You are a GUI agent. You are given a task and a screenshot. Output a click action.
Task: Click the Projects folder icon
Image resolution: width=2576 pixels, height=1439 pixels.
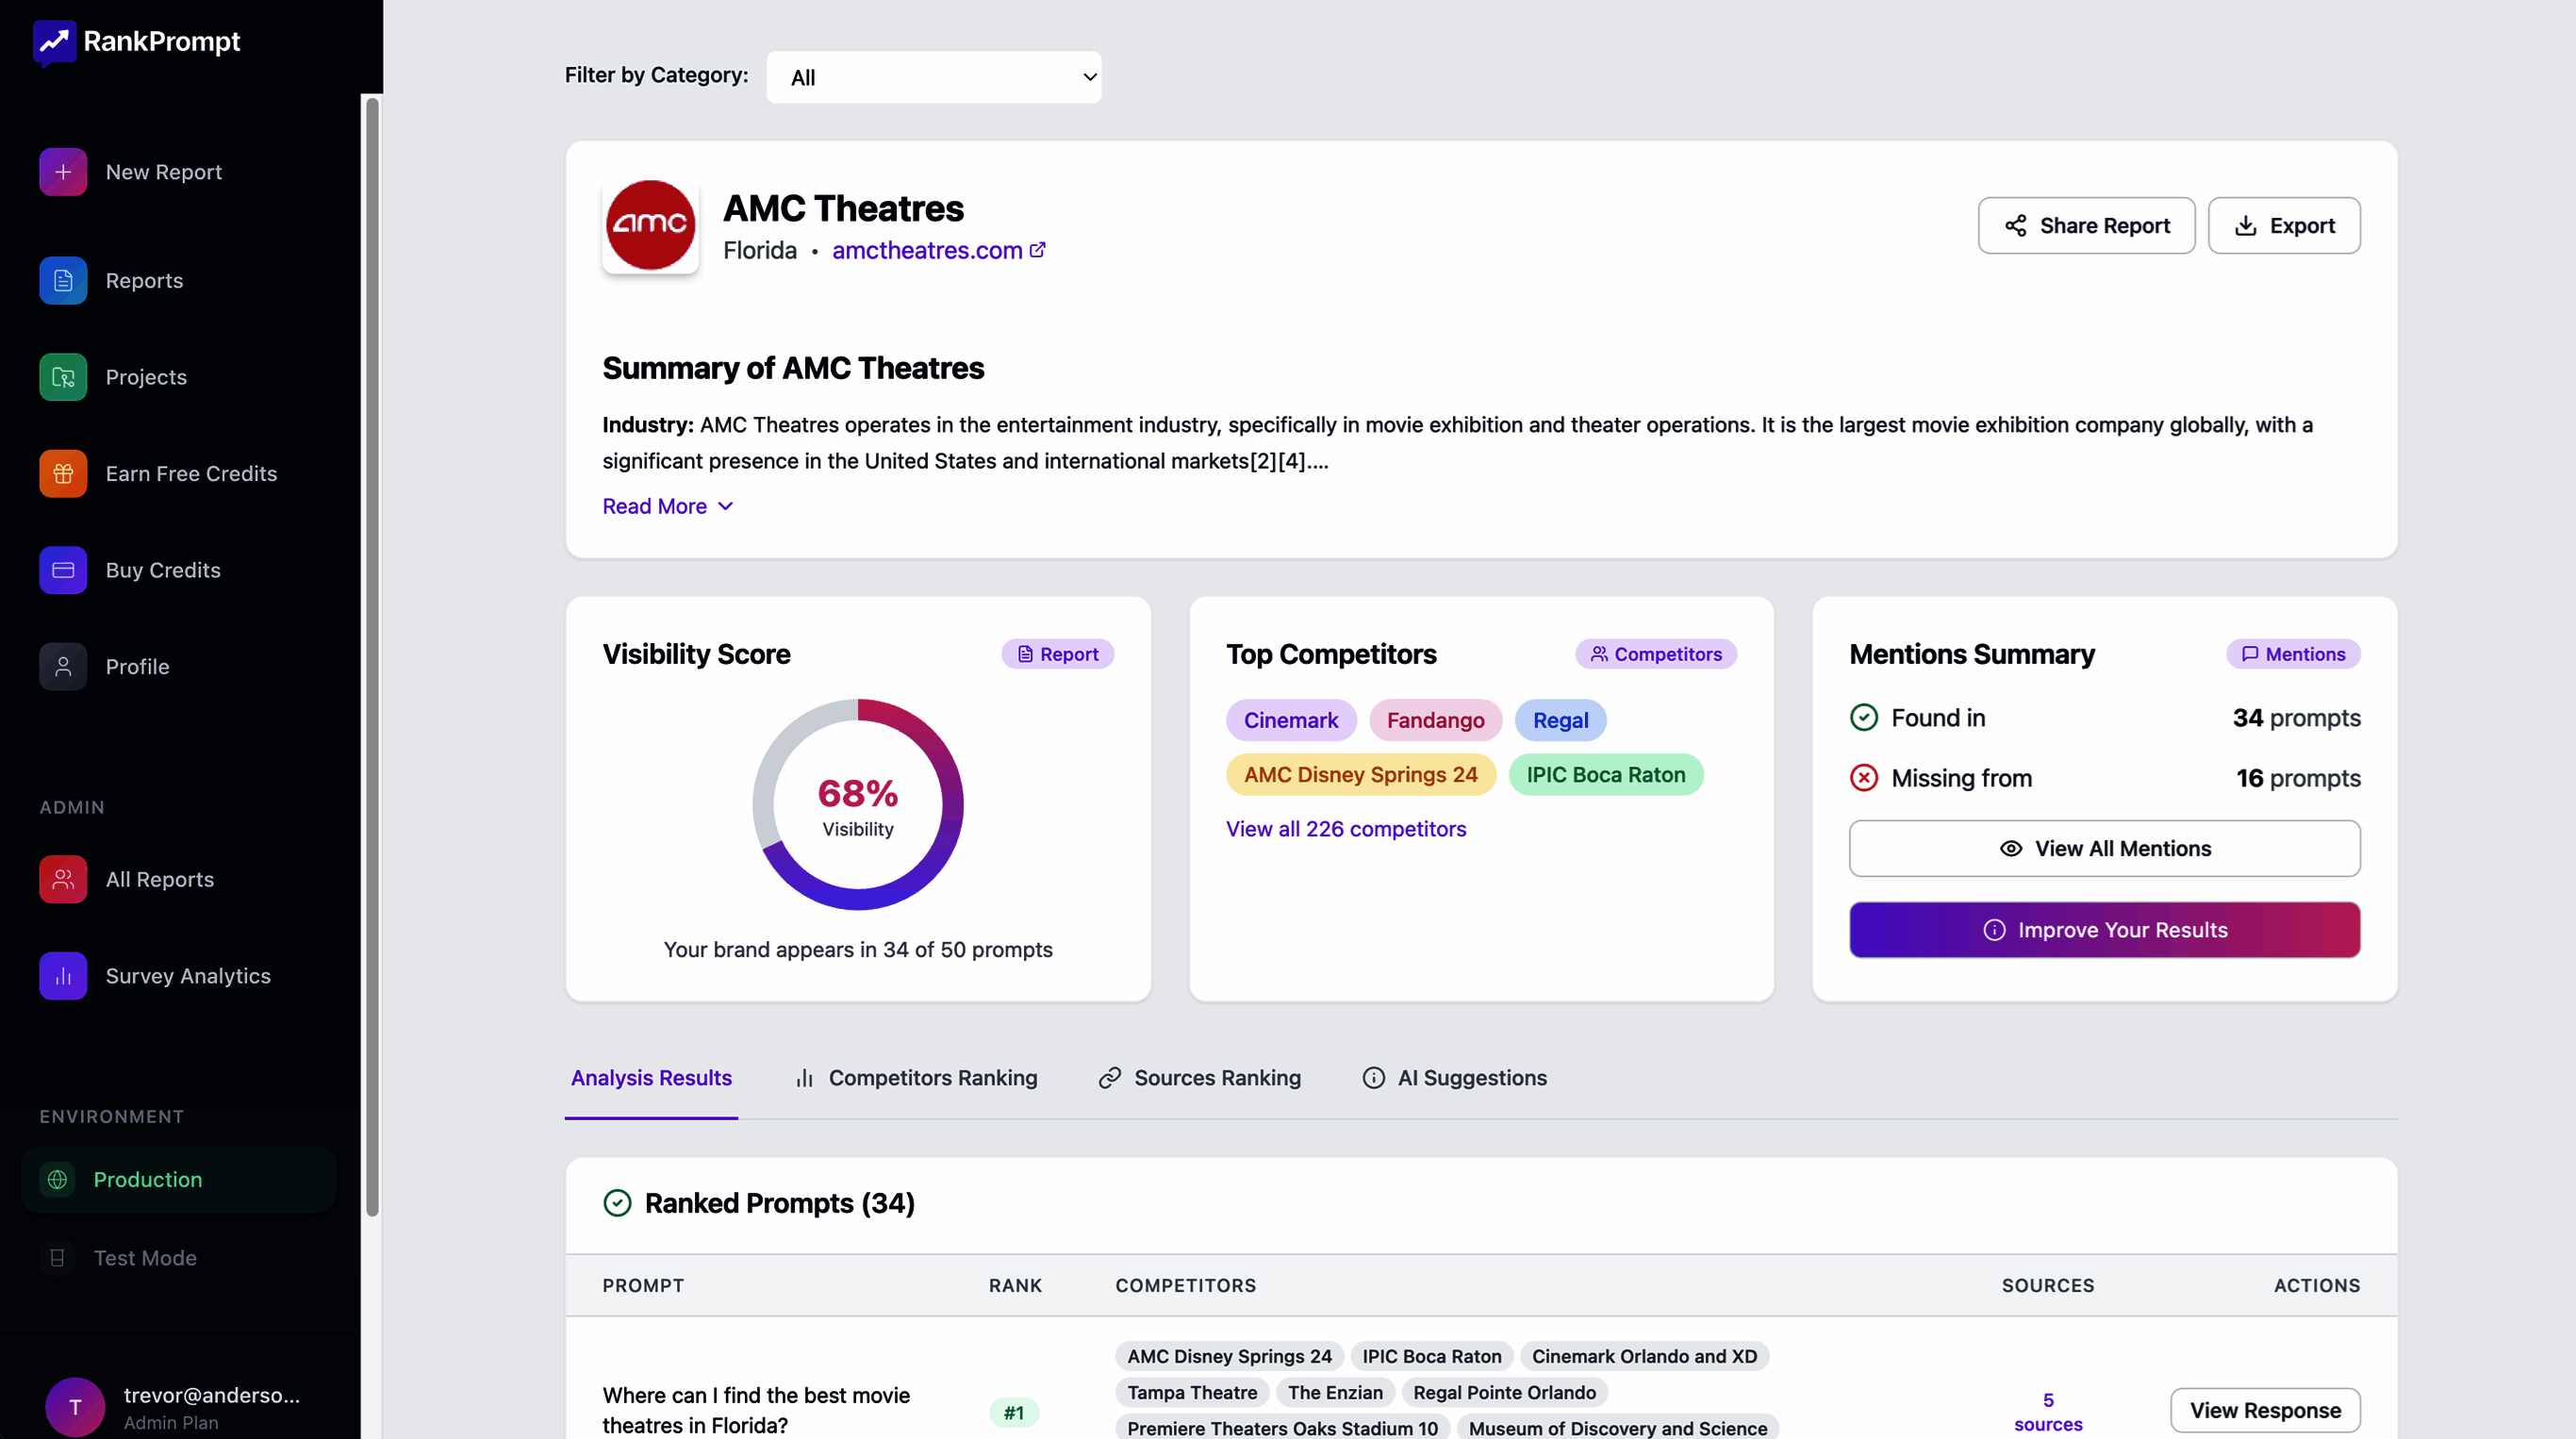63,377
